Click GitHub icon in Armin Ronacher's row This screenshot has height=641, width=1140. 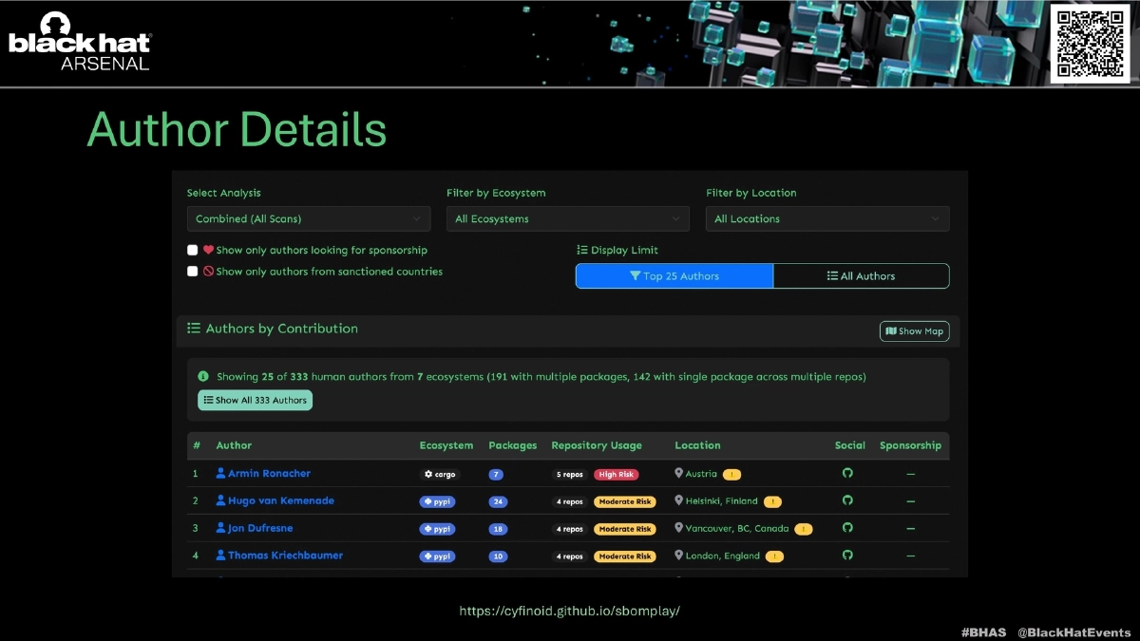coord(847,474)
